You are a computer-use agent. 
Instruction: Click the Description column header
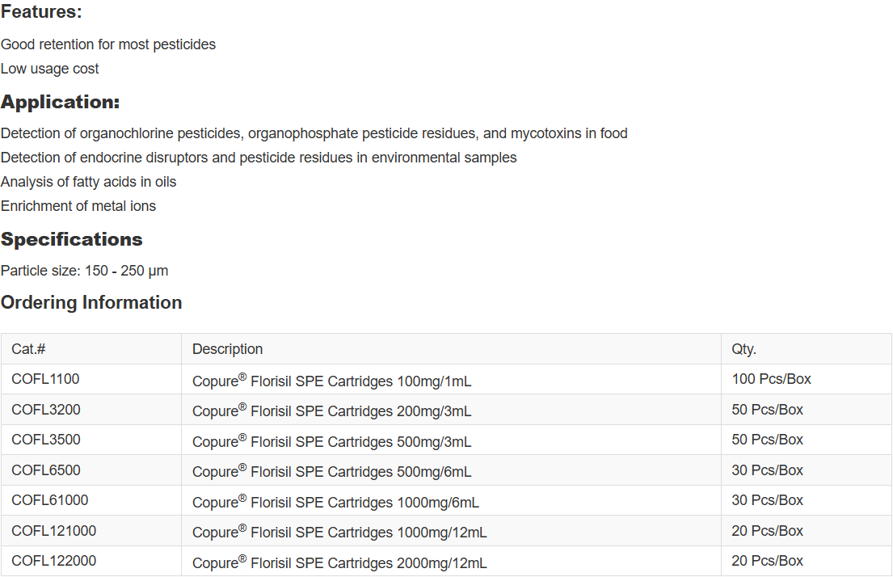tap(227, 349)
